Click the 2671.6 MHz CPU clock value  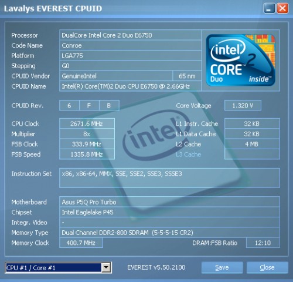tap(87, 123)
